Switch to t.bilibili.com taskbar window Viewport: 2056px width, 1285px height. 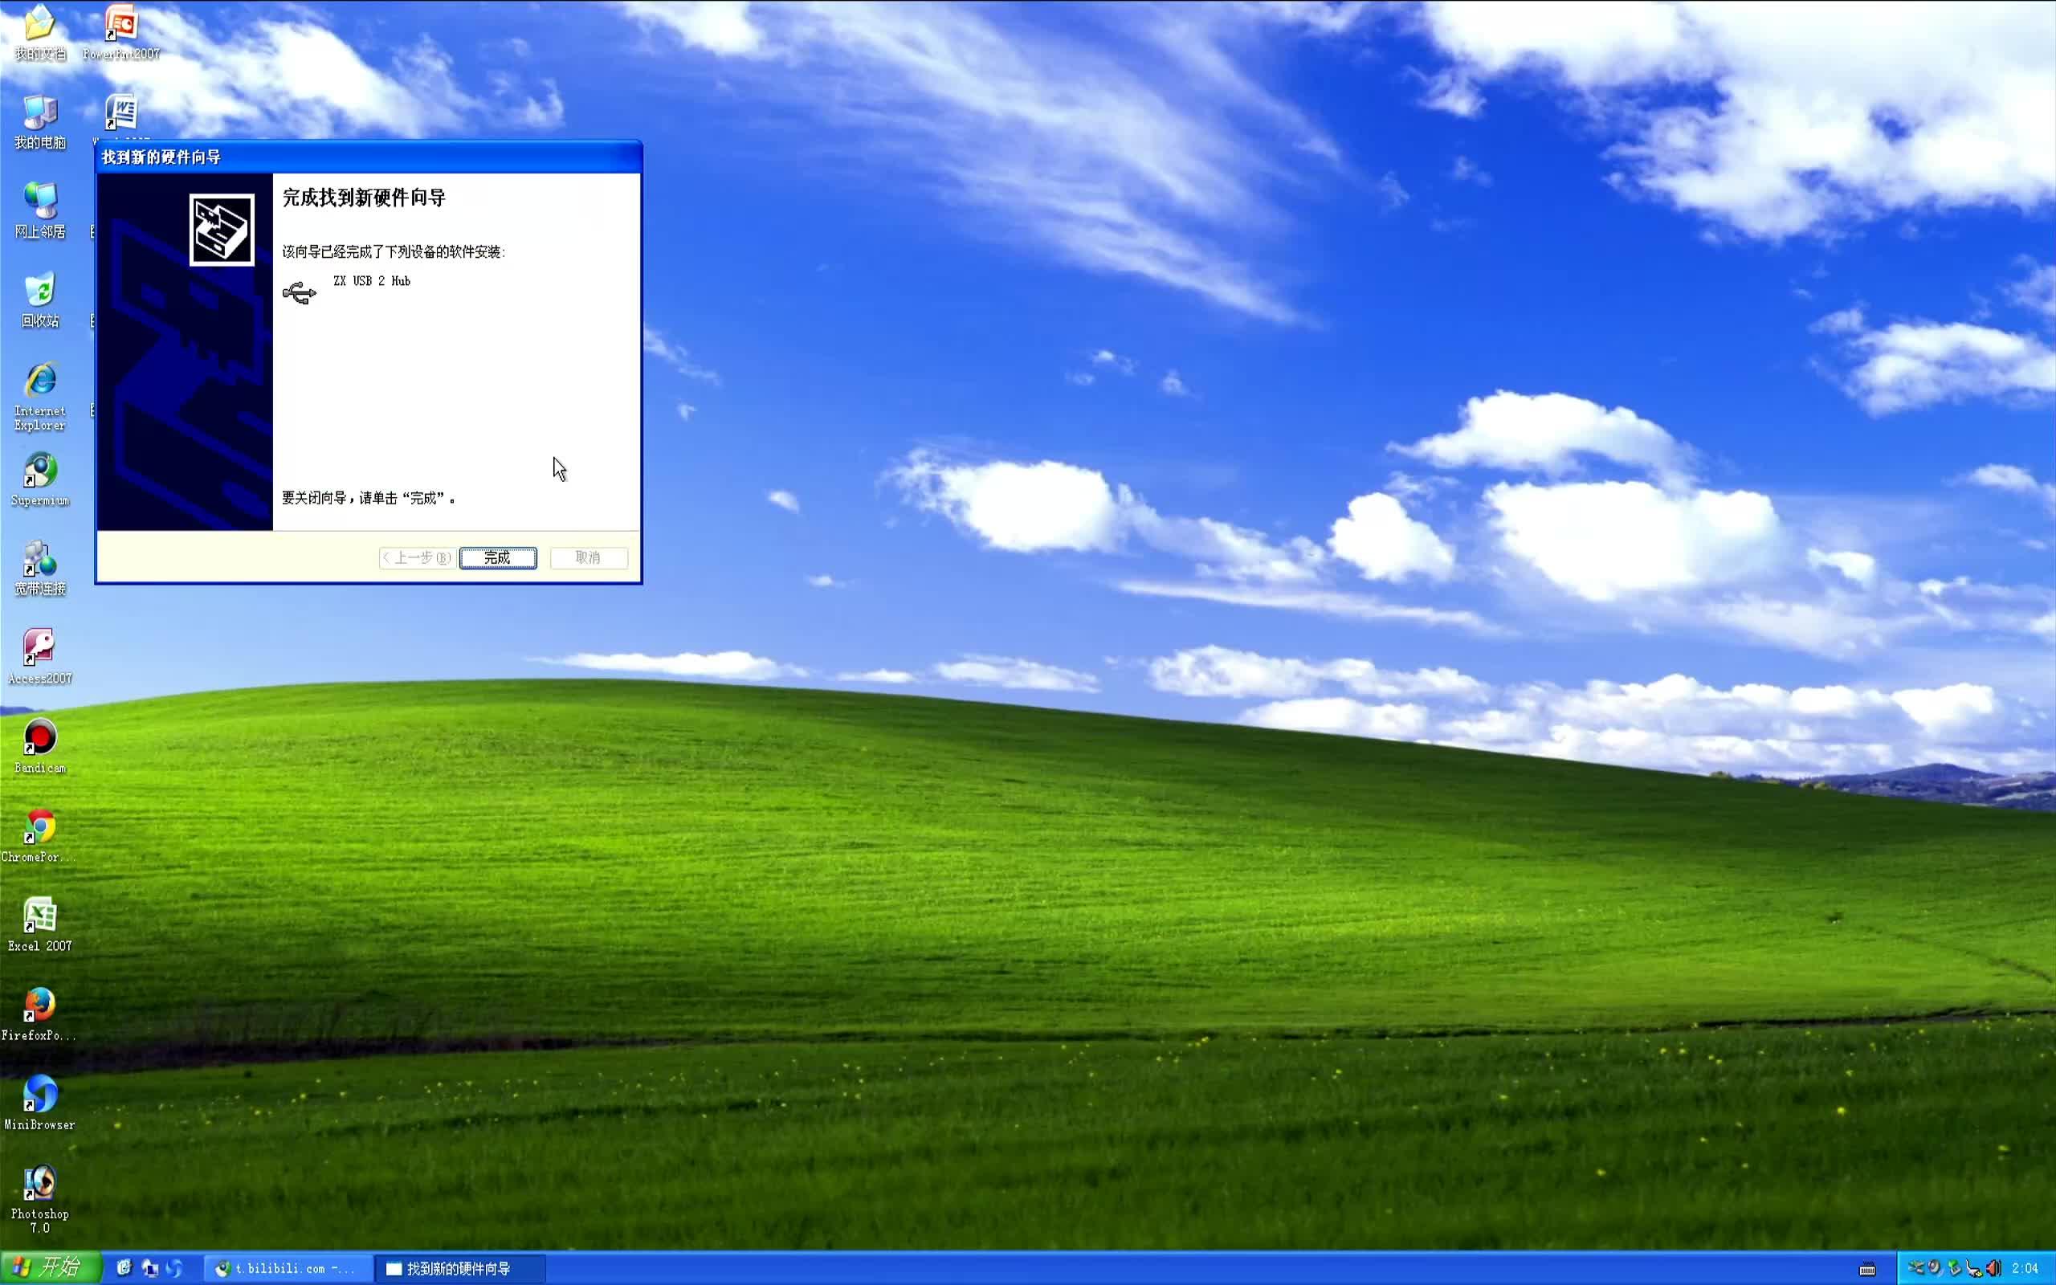288,1269
